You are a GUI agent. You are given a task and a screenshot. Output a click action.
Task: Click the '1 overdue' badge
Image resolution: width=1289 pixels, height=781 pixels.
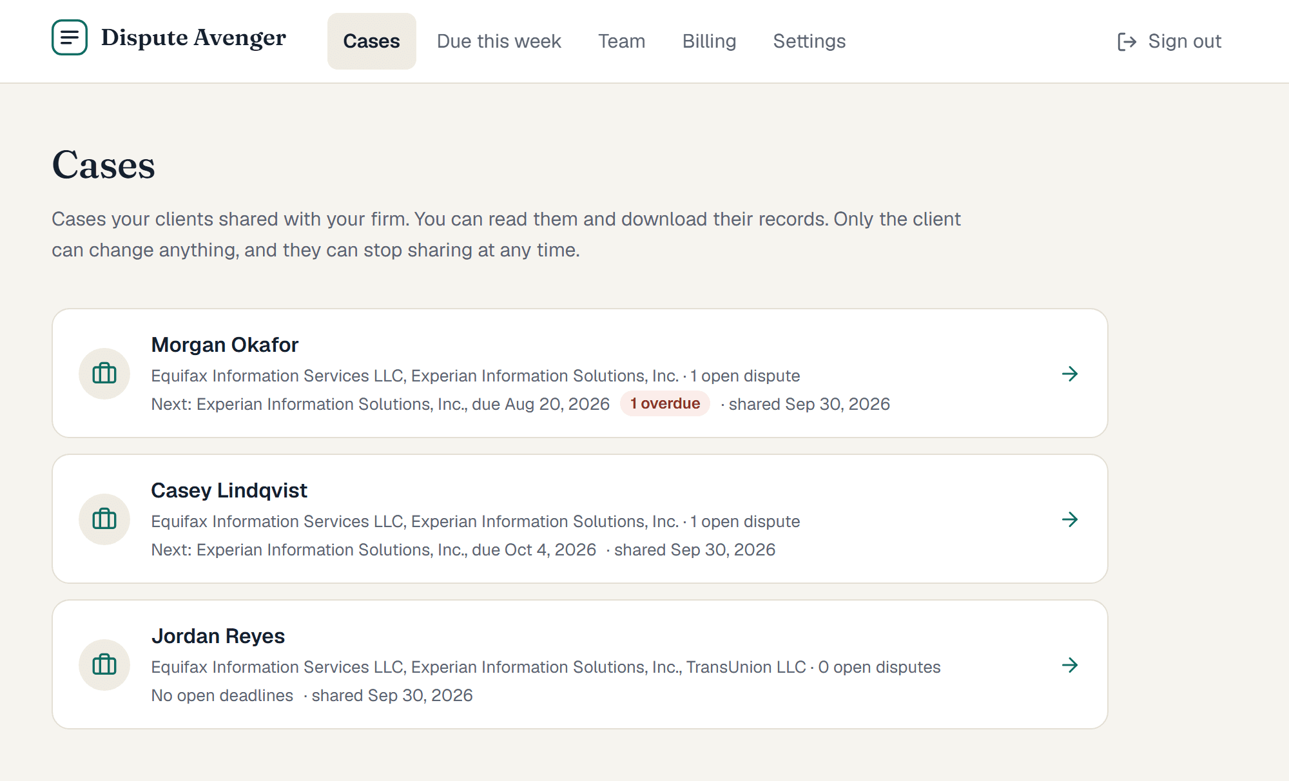pyautogui.click(x=664, y=403)
